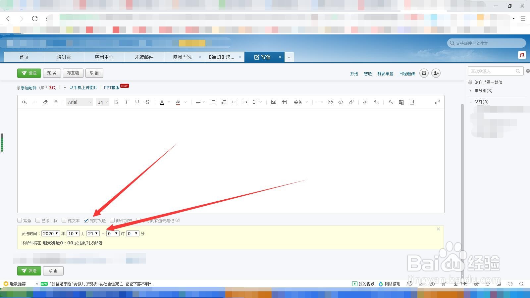Click the 预览 preview button

(x=52, y=73)
